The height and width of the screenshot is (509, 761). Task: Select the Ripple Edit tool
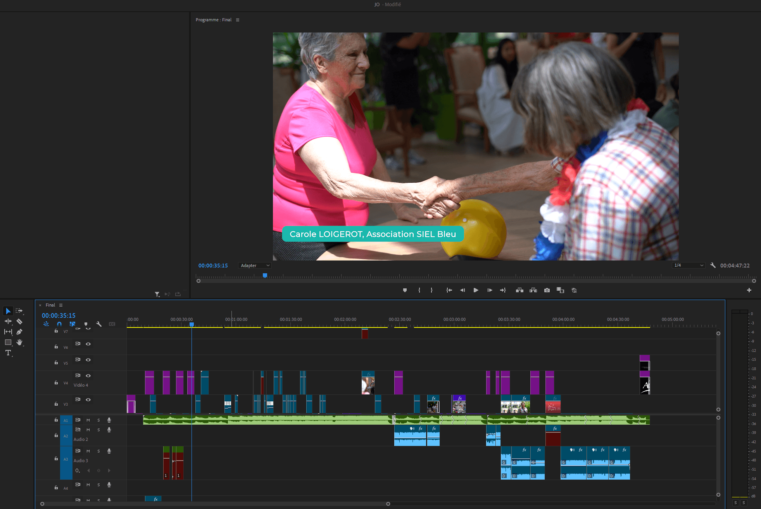pos(8,321)
